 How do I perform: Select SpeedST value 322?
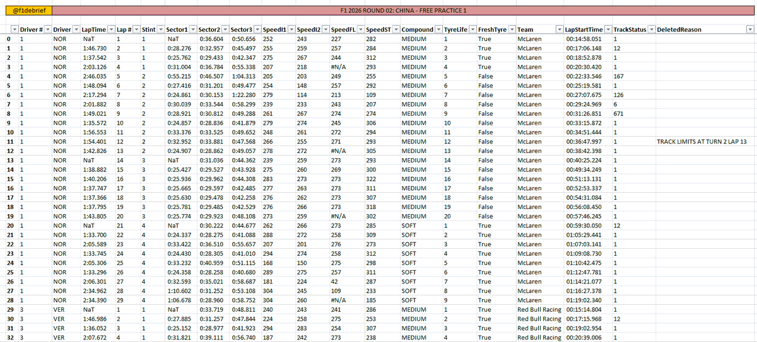[x=372, y=180]
